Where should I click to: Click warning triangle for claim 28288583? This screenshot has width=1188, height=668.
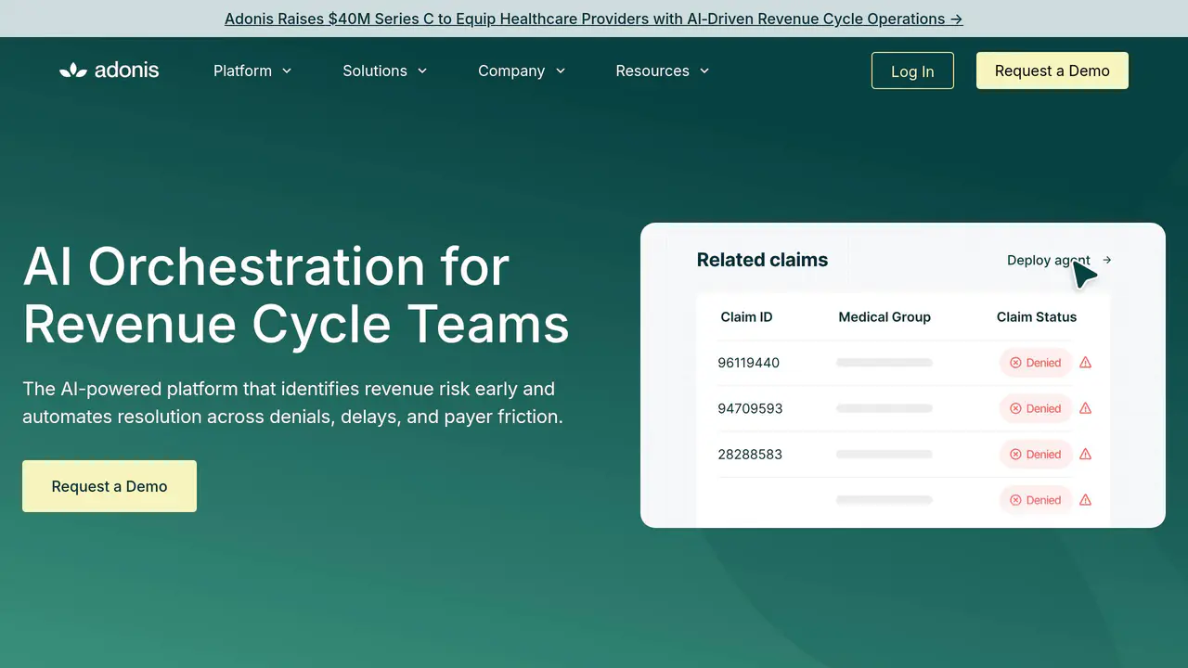[x=1085, y=455]
